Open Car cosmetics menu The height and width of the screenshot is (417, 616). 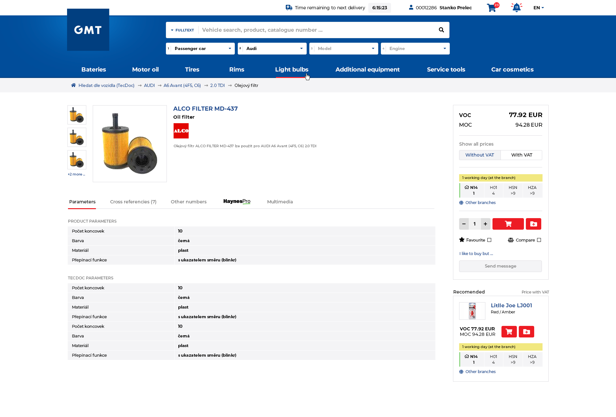[x=512, y=69]
